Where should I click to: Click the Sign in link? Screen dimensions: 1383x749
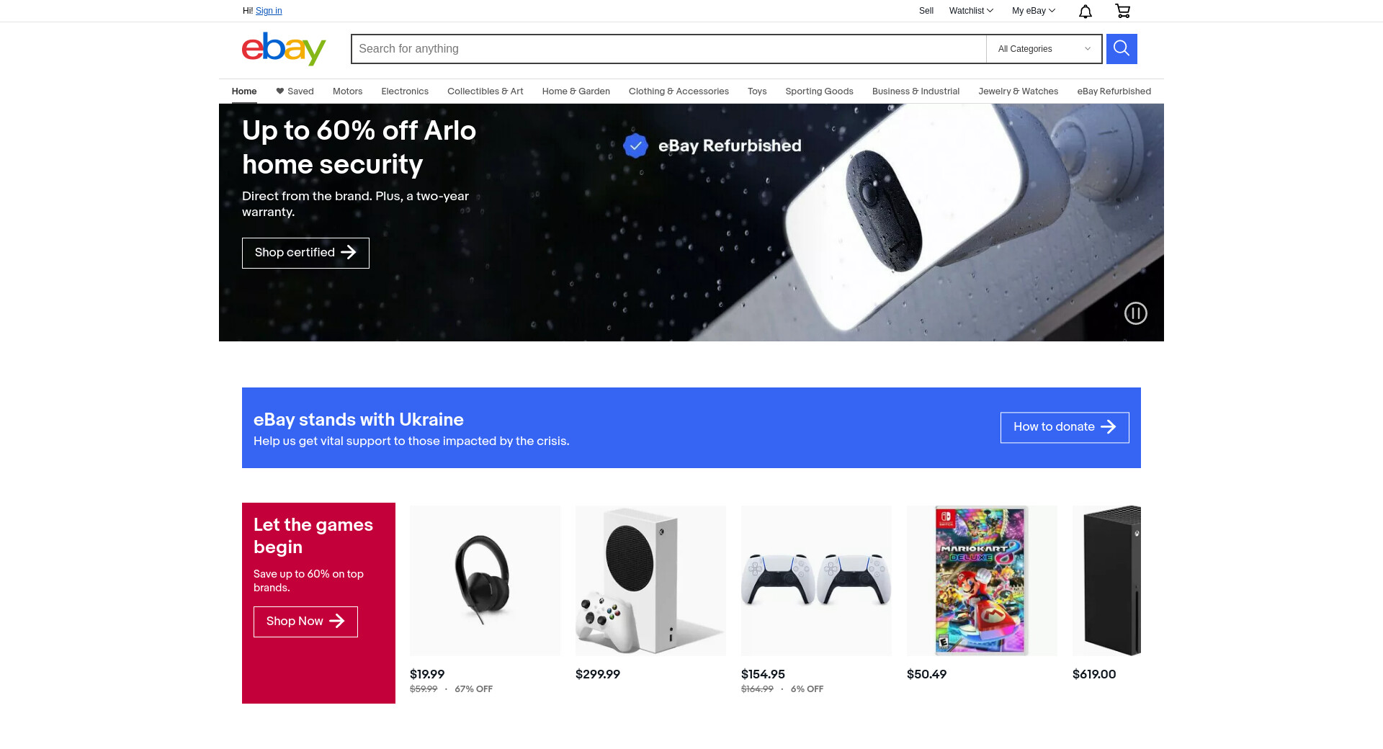[269, 11]
